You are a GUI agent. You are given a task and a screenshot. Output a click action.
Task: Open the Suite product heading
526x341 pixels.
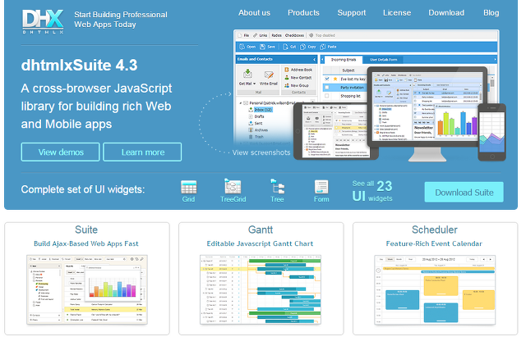click(86, 230)
